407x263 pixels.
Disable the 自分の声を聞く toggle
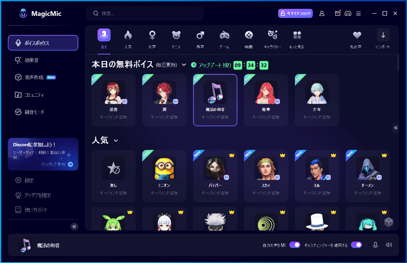(x=295, y=245)
